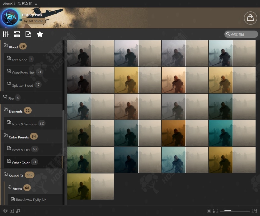The height and width of the screenshot is (216, 260).
Task: Open the AtomX hamburger menu in title bar
Action: click(x=36, y=4)
